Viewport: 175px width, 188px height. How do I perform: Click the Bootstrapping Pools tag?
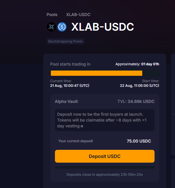pos(65,41)
